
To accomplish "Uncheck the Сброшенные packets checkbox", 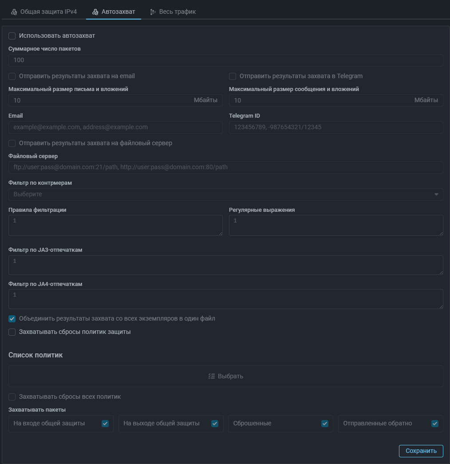I will [325, 423].
